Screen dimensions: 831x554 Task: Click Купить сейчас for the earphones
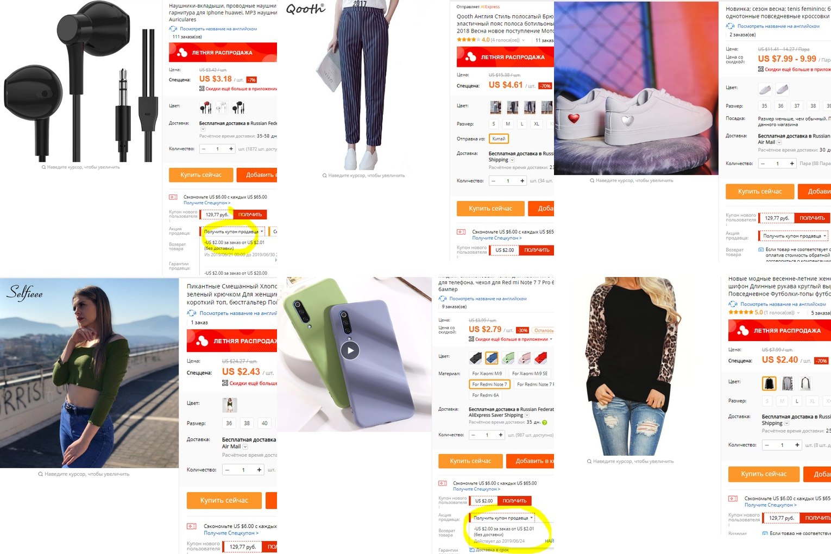[x=201, y=175]
